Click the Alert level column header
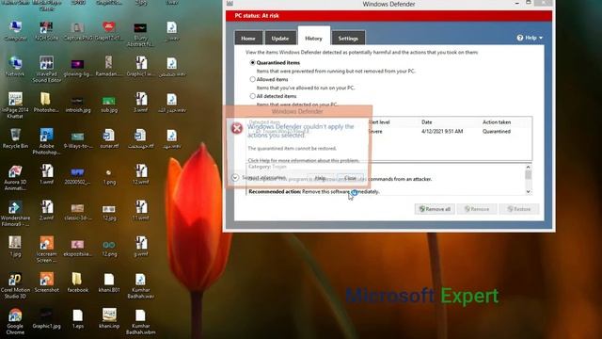Image resolution: width=602 pixels, height=339 pixels. pyautogui.click(x=378, y=122)
